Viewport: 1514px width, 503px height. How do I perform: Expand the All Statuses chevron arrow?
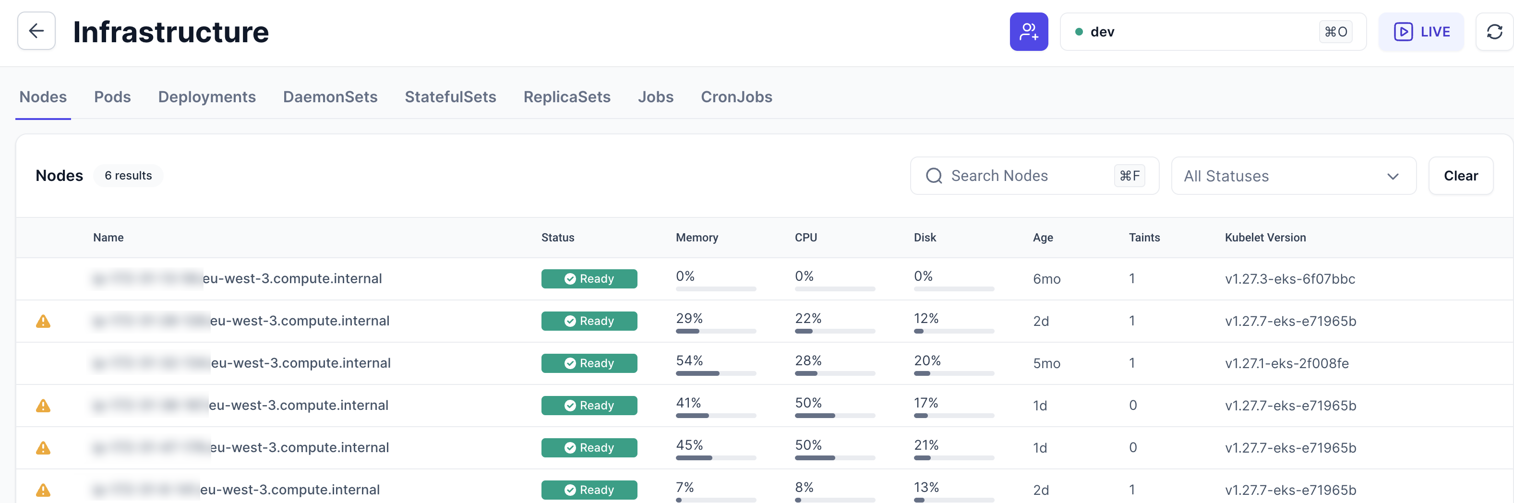(x=1393, y=176)
